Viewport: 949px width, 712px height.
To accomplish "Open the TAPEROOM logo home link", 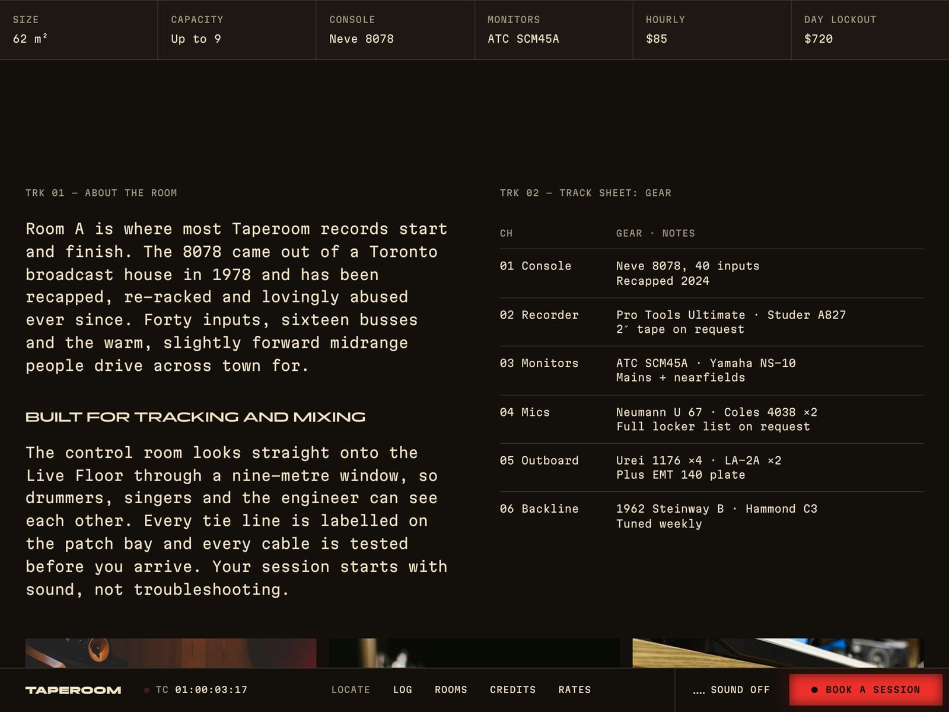I will [x=74, y=690].
